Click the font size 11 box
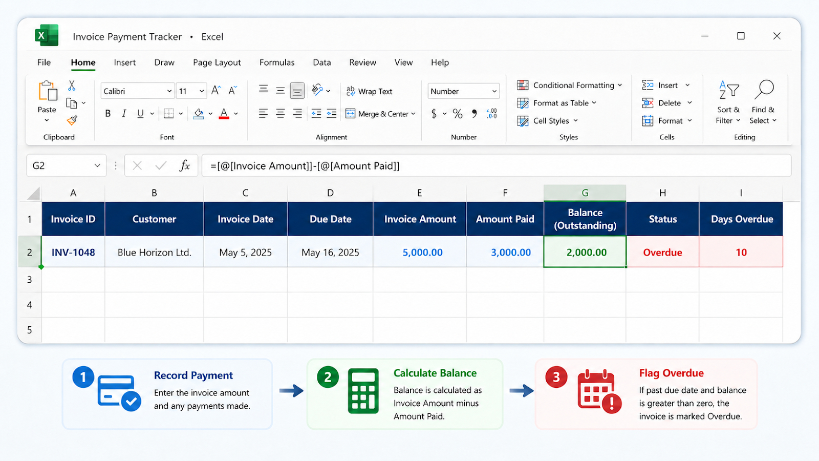Screen dimensions: 819x461 (191, 91)
